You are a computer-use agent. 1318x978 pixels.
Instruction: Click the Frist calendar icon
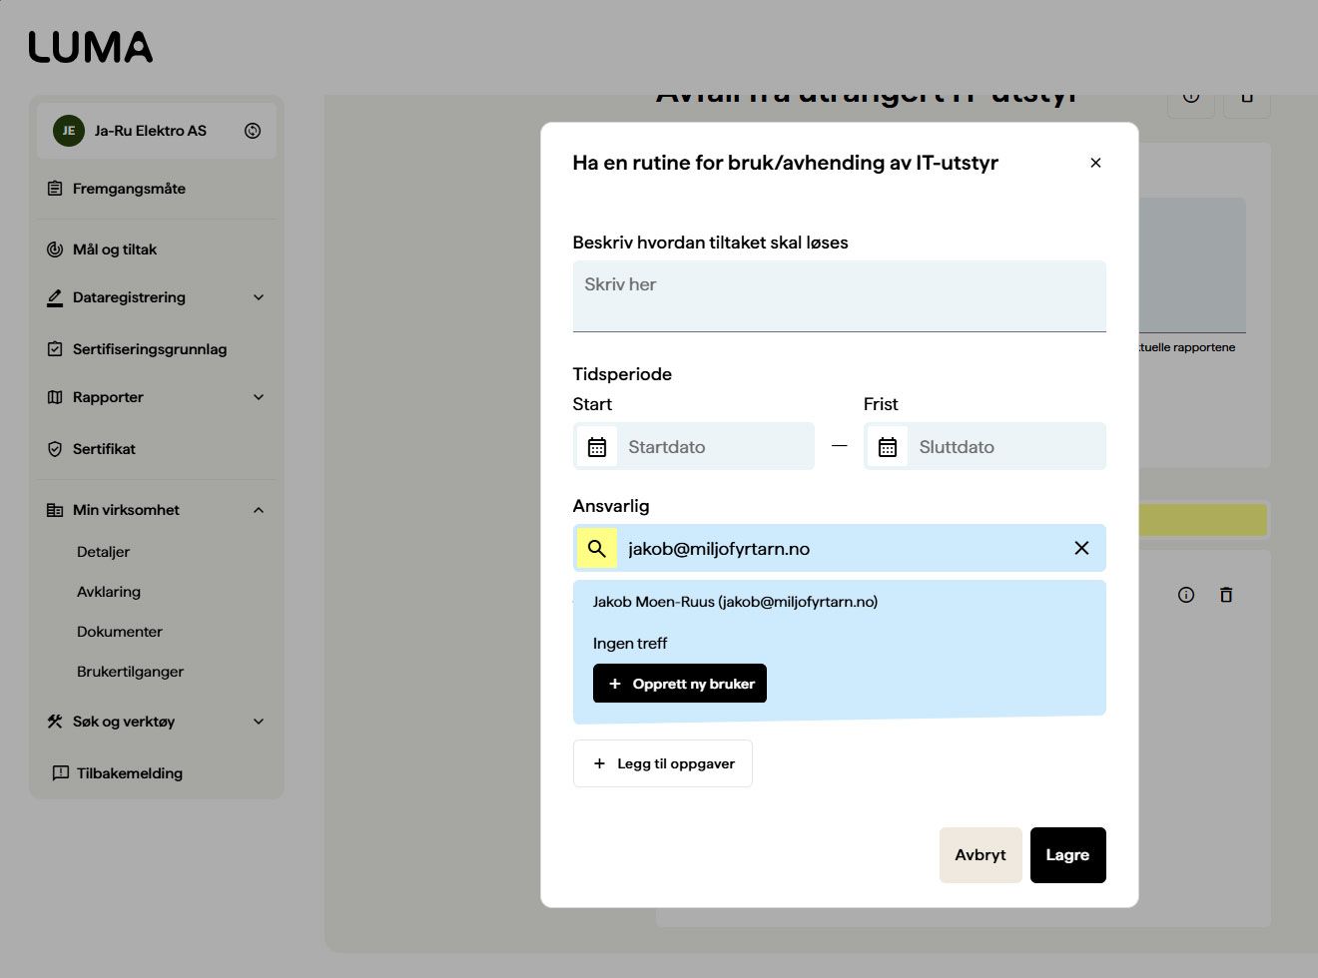point(888,447)
